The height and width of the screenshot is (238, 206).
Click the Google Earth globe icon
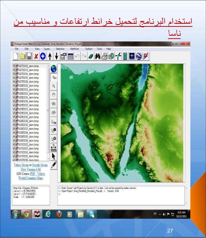139,56
